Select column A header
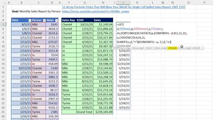Viewport: 213px width, 120px height. [x=9, y=2]
